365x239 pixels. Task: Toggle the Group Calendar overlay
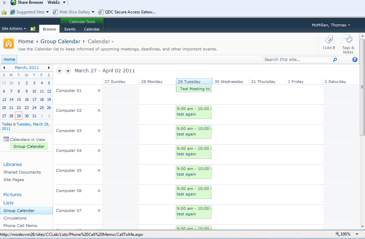point(29,146)
